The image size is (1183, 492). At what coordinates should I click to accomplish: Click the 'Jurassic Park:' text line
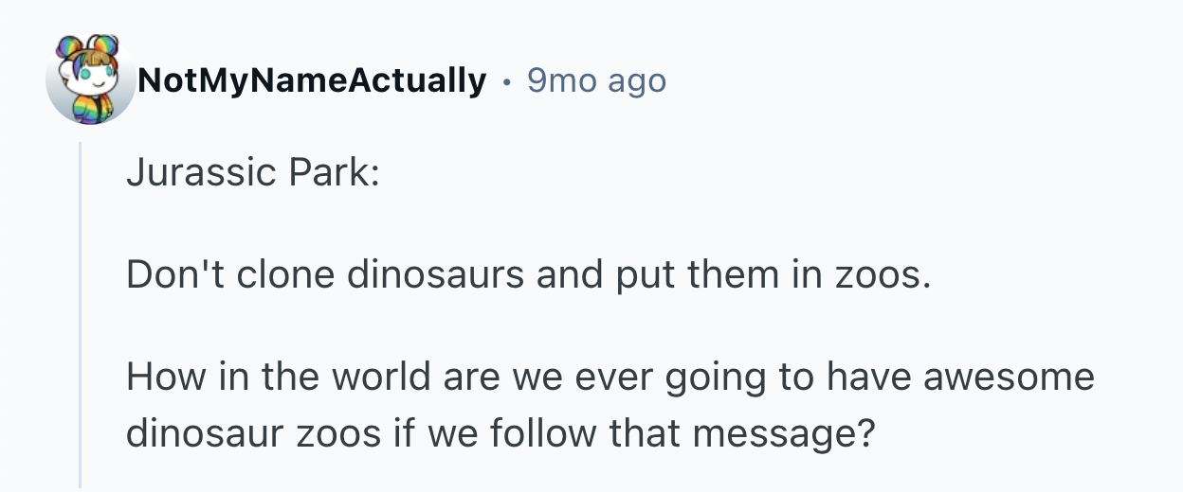pos(252,173)
